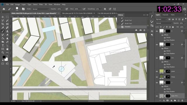Select the Path Selection tool
The width and height of the screenshot is (187, 105).
tap(7, 45)
